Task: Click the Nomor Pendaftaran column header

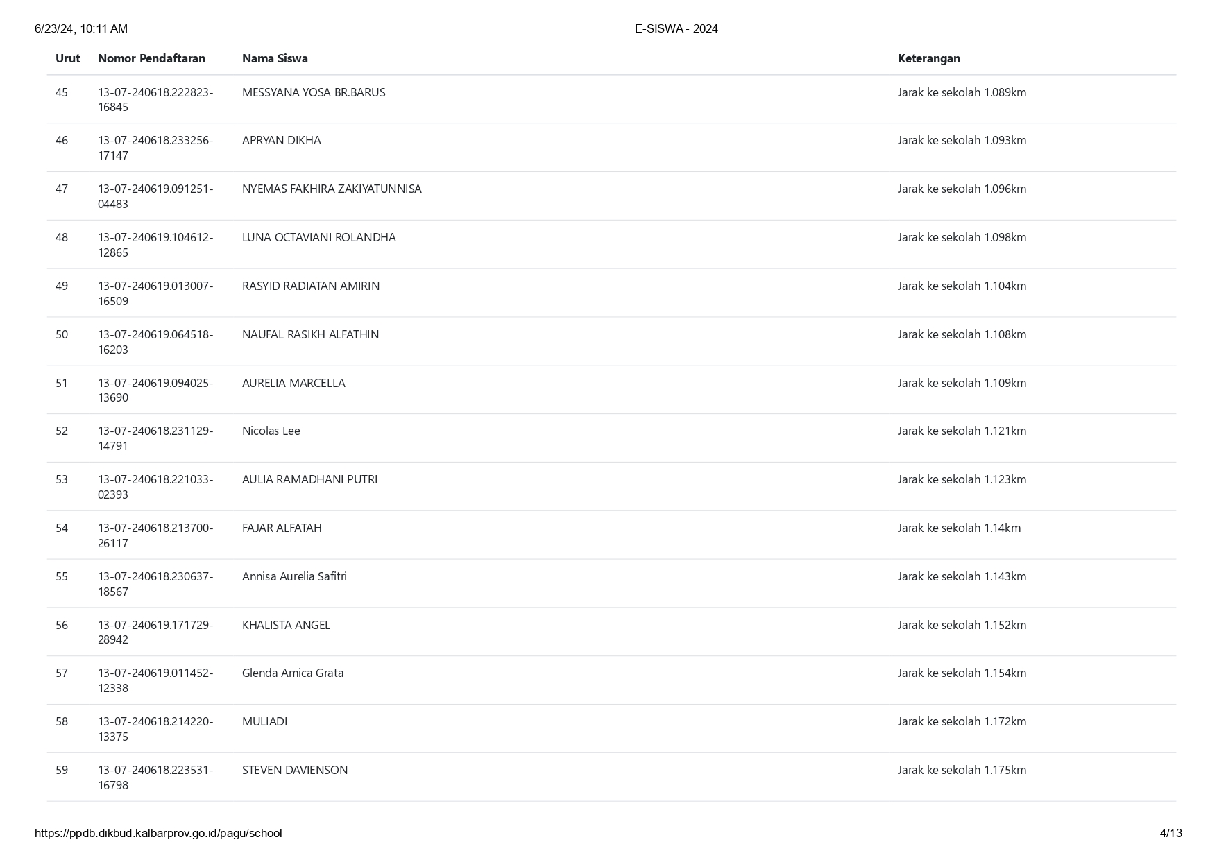Action: 151,58
